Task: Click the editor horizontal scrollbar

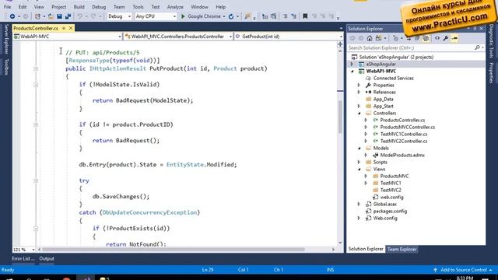Action: click(186, 250)
